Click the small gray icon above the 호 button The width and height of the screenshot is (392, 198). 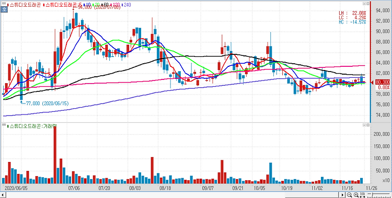pyautogui.click(x=4, y=4)
